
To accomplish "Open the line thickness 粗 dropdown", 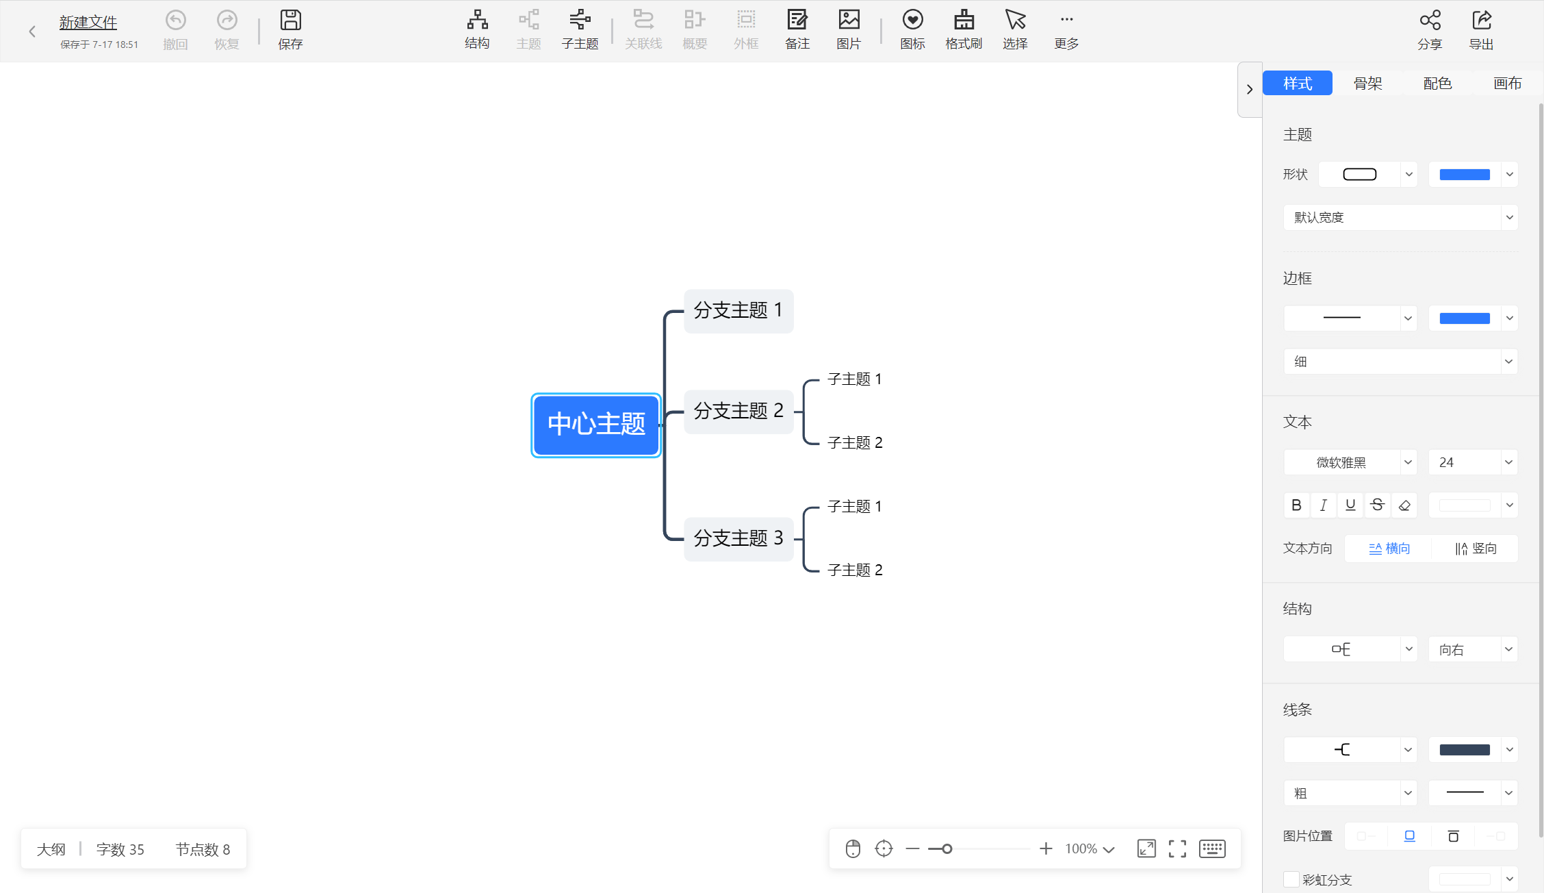I will tap(1350, 793).
